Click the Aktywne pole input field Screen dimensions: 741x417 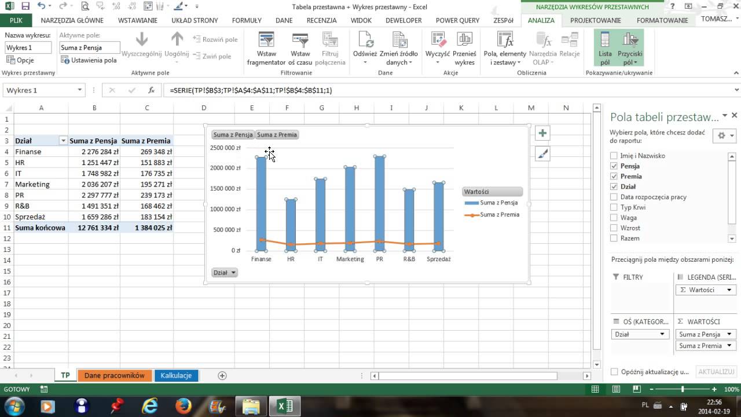pyautogui.click(x=89, y=47)
